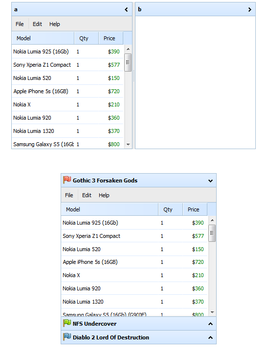Click scroll down arrow in Gothic 3 grid
The height and width of the screenshot is (361, 268).
tap(212, 312)
